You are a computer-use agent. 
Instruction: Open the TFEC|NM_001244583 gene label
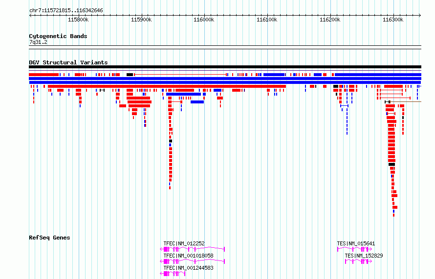click(x=188, y=268)
